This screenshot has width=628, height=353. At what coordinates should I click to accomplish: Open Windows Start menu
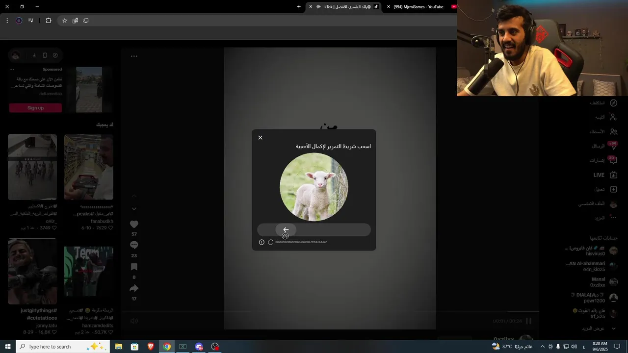(x=7, y=347)
